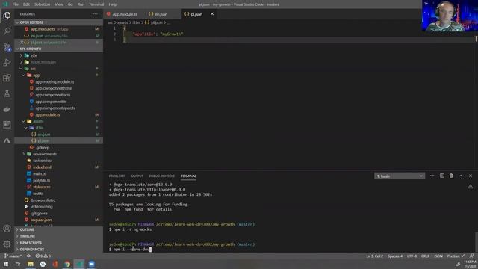Click the Spaces: 4 indentation setting

pyautogui.click(x=395, y=256)
